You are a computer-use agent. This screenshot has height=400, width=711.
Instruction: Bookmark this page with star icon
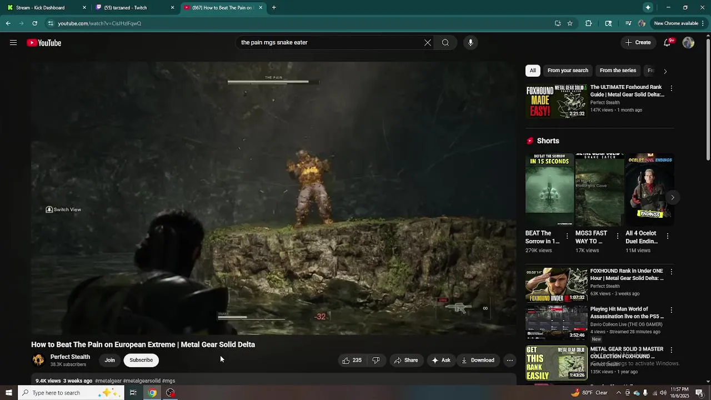tap(570, 23)
